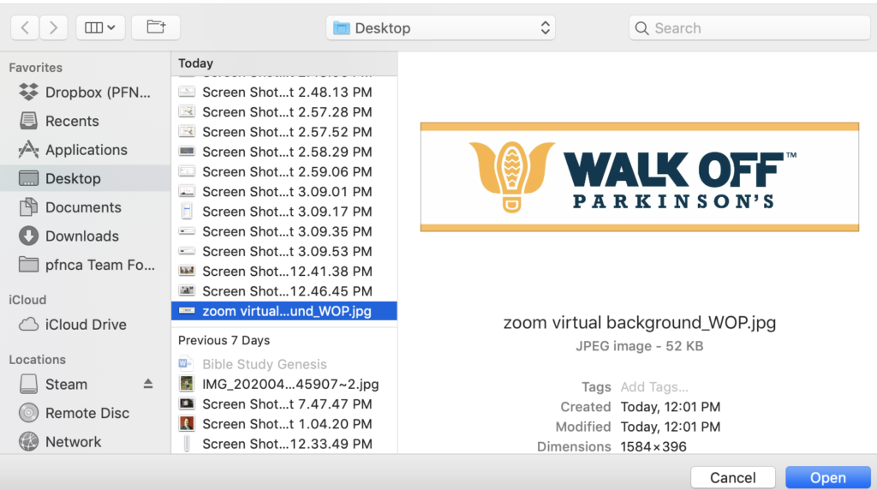Click the Network globe icon
The image size is (877, 490).
28,442
